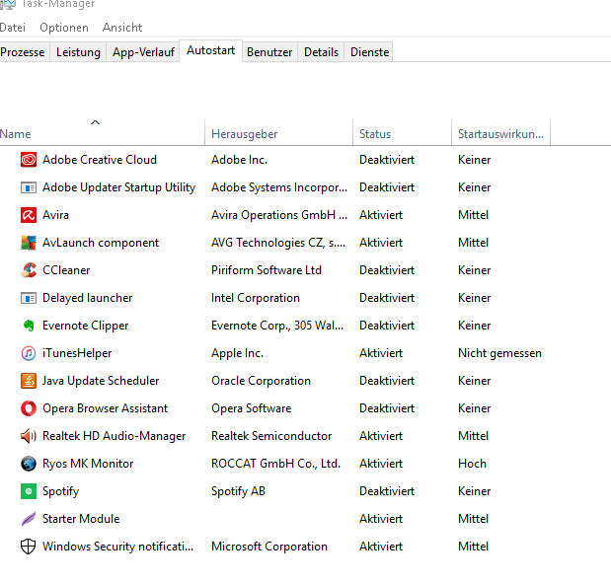Select the Java Update Scheduler name
Viewport: 611px width, 584px height.
(101, 381)
